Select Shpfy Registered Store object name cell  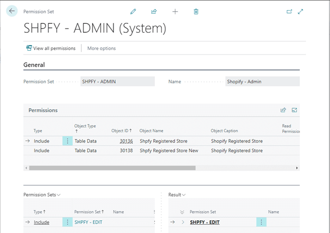pos(163,141)
